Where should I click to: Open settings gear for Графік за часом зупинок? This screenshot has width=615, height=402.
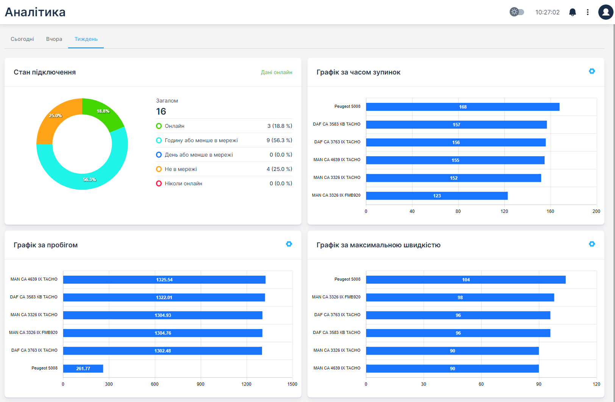pyautogui.click(x=592, y=71)
